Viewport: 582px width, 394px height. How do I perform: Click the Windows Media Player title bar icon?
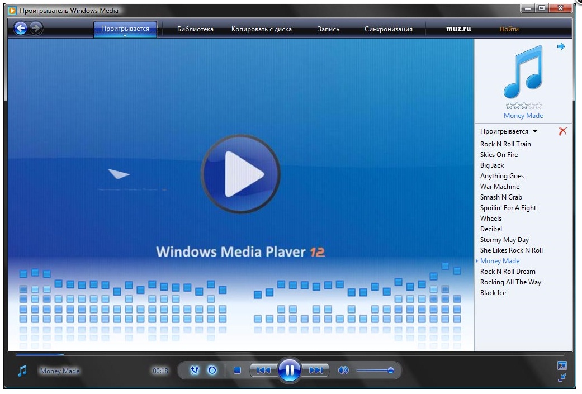tap(12, 11)
